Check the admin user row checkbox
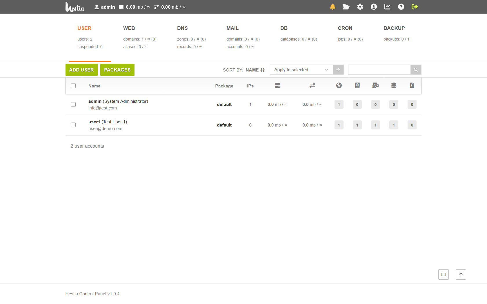This screenshot has height=304, width=487. pyautogui.click(x=73, y=105)
